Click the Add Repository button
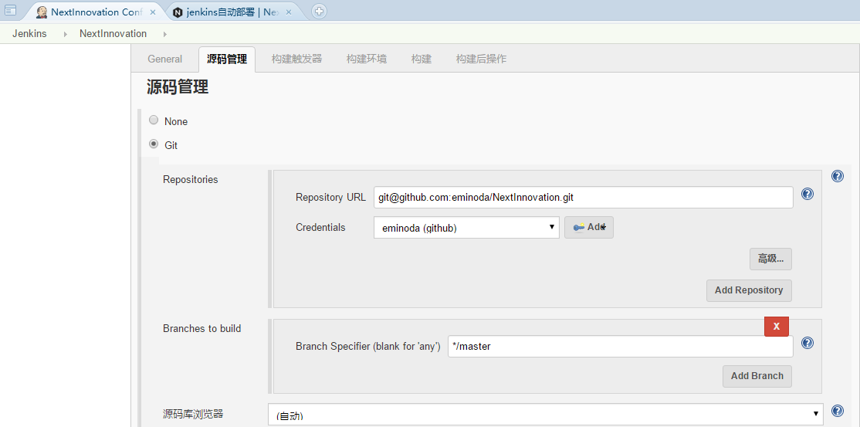The height and width of the screenshot is (427, 860). point(749,290)
